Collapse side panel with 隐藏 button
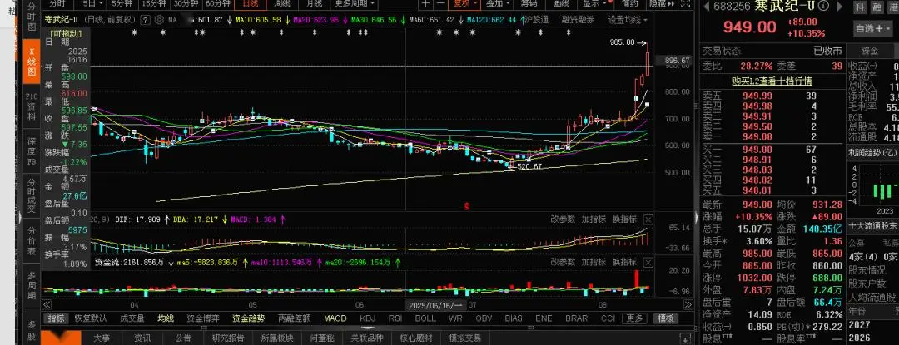This screenshot has height=345, width=899. pos(660,3)
